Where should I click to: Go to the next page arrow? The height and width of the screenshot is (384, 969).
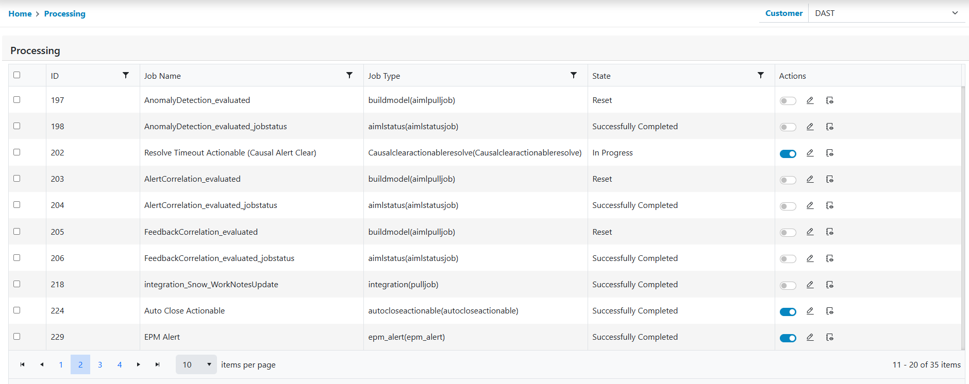pos(138,364)
